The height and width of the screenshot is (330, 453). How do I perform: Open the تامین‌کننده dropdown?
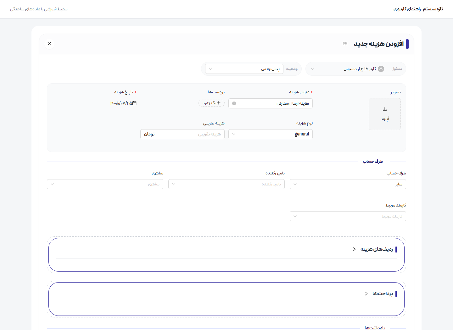pos(226,184)
